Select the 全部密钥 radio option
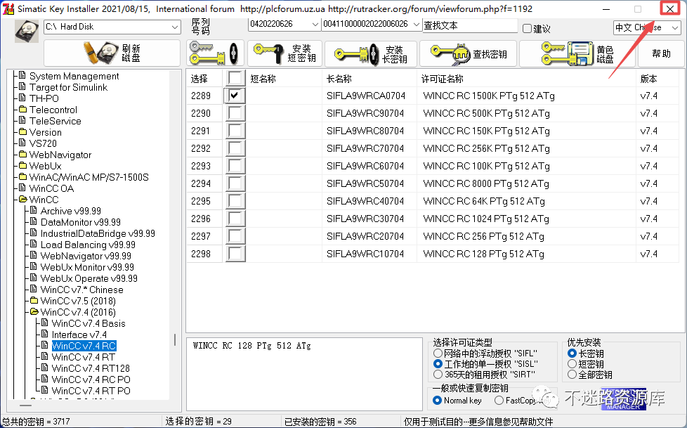 tap(572, 375)
